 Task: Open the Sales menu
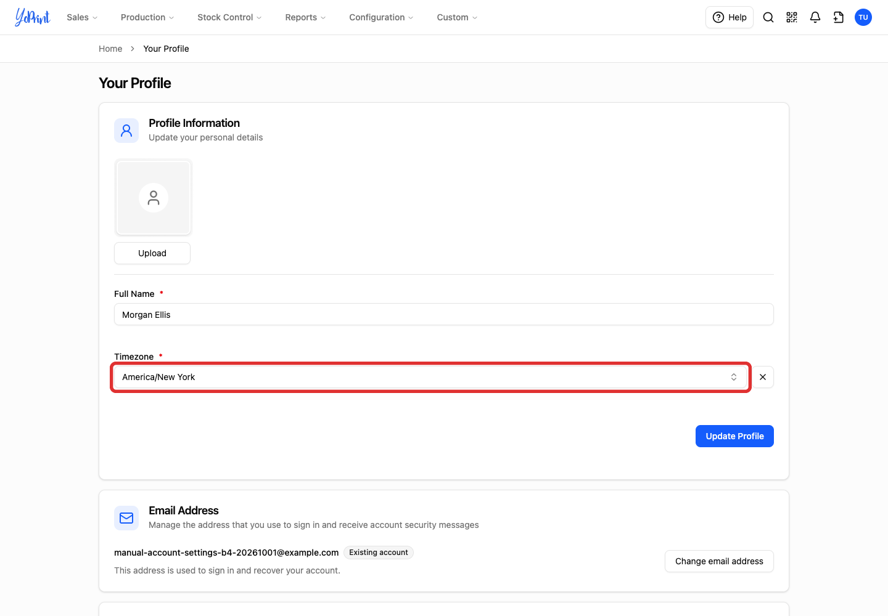coord(82,17)
